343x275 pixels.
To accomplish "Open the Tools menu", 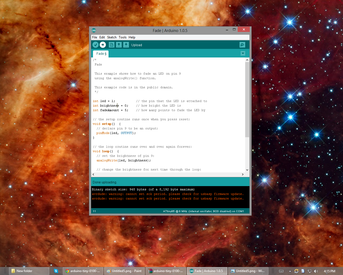I will [122, 37].
